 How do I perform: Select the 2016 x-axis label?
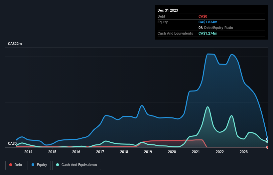[76, 152]
